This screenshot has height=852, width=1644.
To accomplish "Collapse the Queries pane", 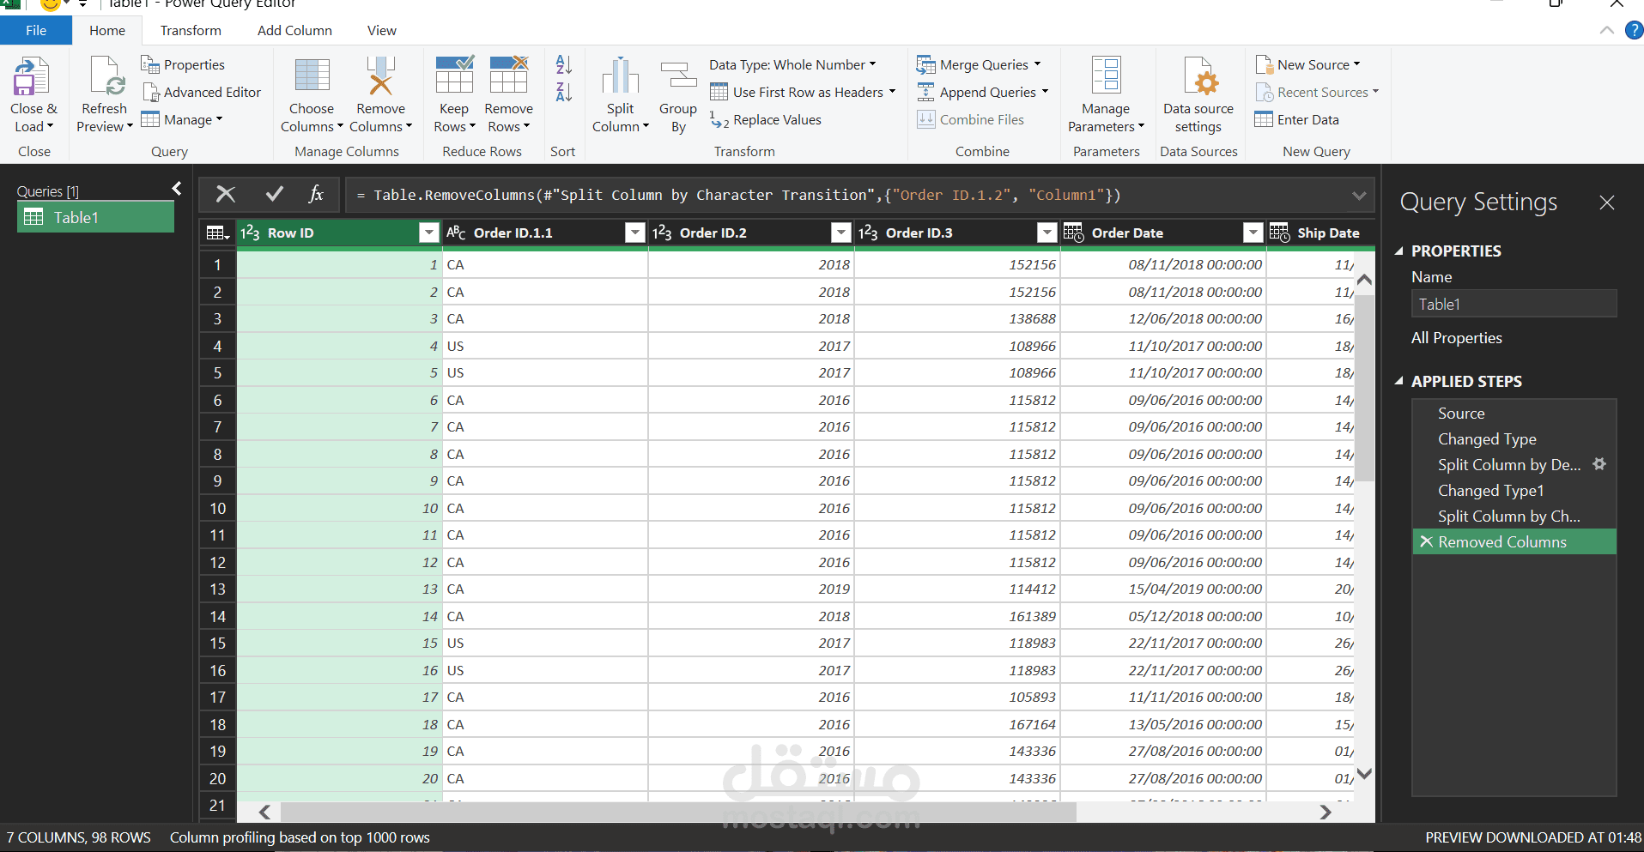I will coord(176,188).
